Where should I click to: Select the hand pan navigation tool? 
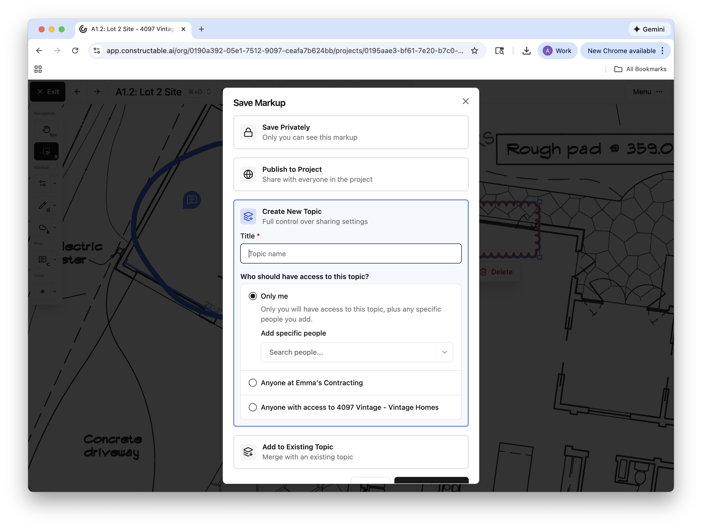pyautogui.click(x=46, y=129)
